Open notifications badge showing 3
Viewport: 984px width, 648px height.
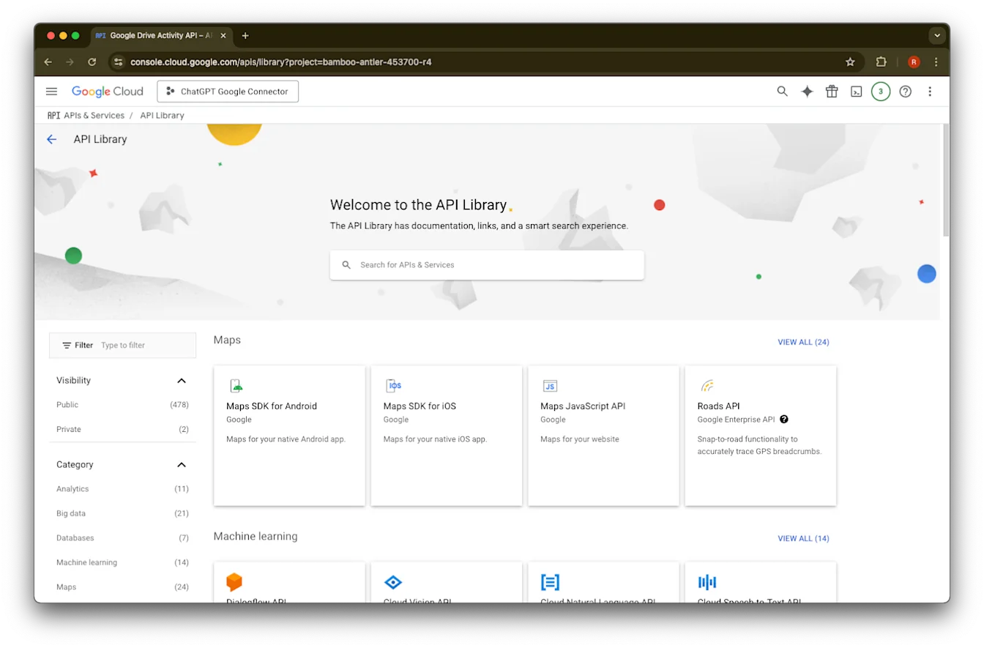[881, 92]
